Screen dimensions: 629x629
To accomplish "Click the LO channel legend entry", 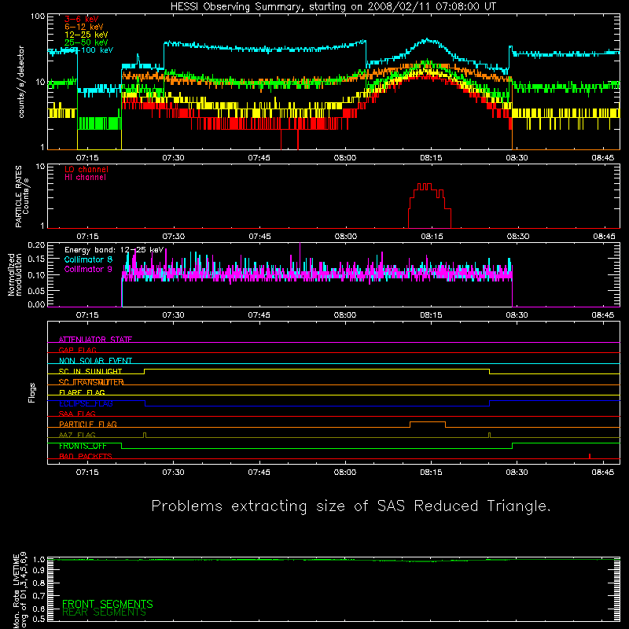I will [86, 169].
